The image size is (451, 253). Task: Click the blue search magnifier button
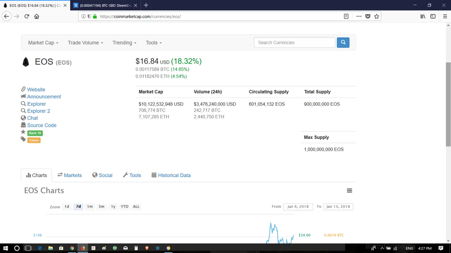[x=343, y=43]
